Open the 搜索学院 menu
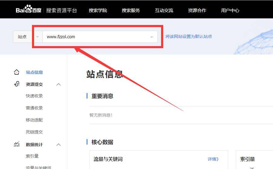Image resolution: width=273 pixels, height=169 pixels. [x=98, y=10]
